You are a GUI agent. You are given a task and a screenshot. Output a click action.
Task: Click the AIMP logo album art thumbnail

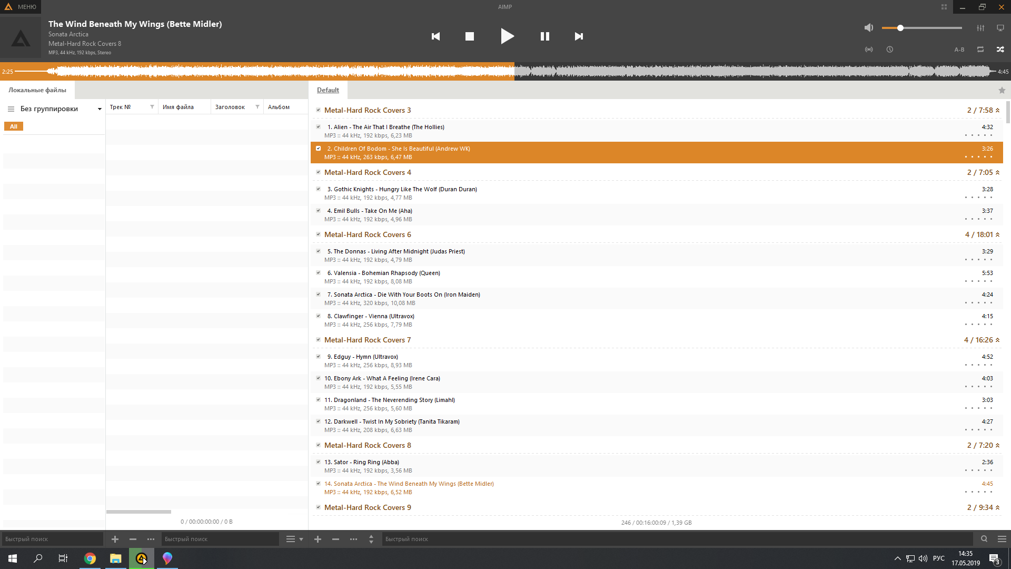(x=21, y=37)
